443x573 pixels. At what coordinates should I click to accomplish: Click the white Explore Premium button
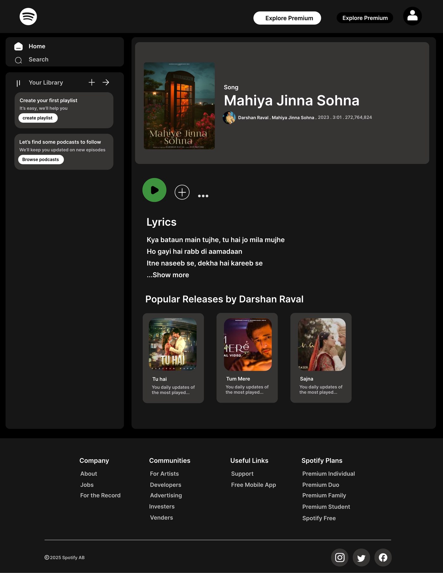coord(287,18)
